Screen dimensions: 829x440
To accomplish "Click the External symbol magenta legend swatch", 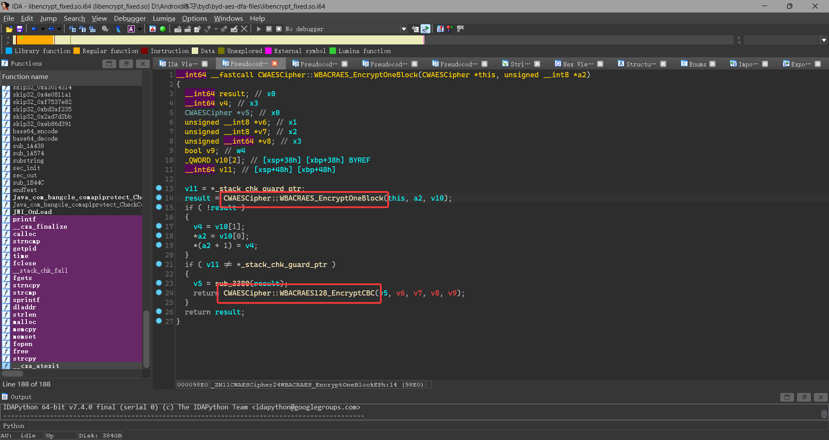I will tap(268, 51).
